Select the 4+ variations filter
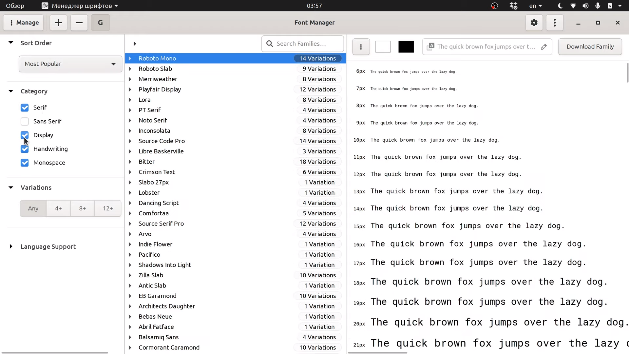Viewport: 629px width, 354px height. pyautogui.click(x=58, y=208)
